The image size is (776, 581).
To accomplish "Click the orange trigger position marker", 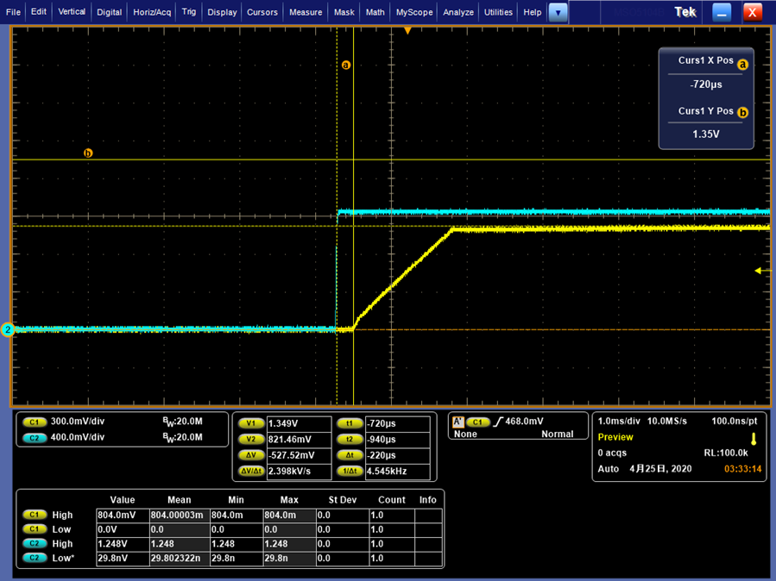I will [x=407, y=31].
